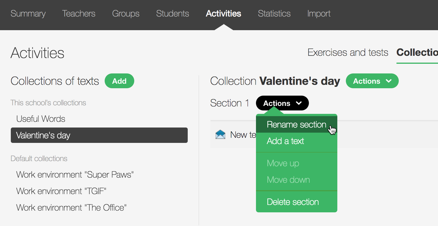
Task: Select the Activities tab
Action: click(223, 14)
